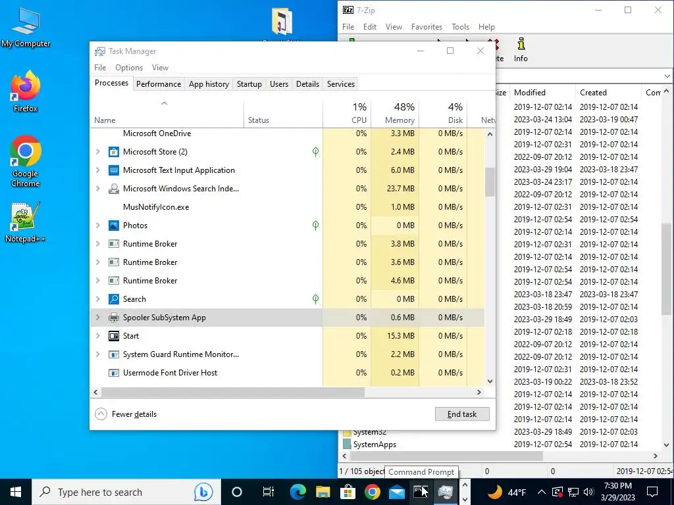Open the Task Manager File menu
The image size is (674, 505).
click(100, 68)
